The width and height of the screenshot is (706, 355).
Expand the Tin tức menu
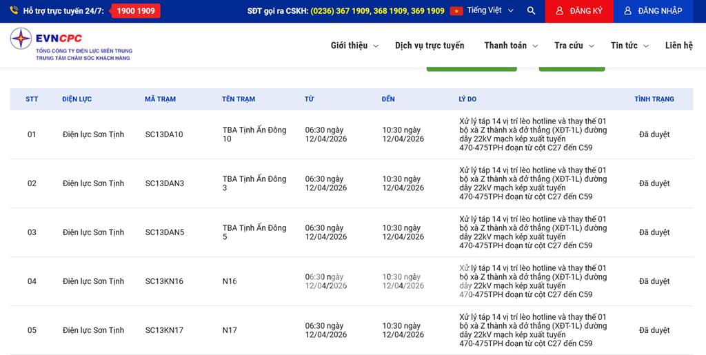pyautogui.click(x=629, y=45)
